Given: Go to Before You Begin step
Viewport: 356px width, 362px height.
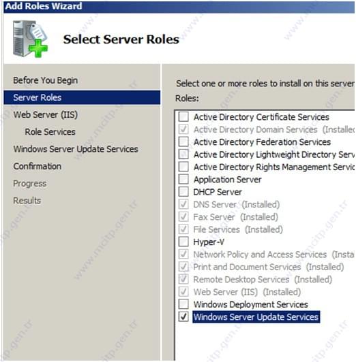Looking at the screenshot, I should (45, 80).
